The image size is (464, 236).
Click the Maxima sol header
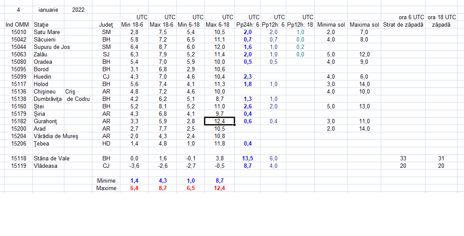(x=364, y=25)
